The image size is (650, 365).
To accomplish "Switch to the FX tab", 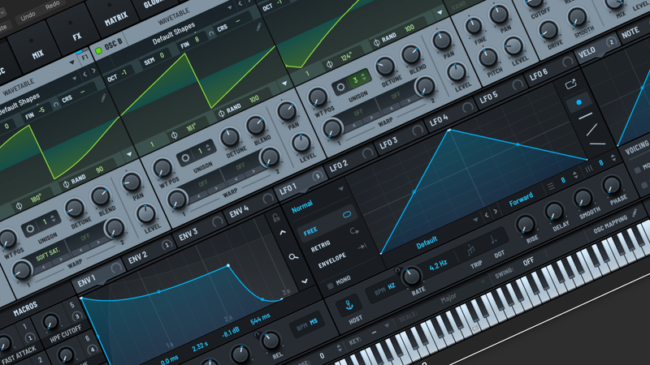I will pos(77,36).
